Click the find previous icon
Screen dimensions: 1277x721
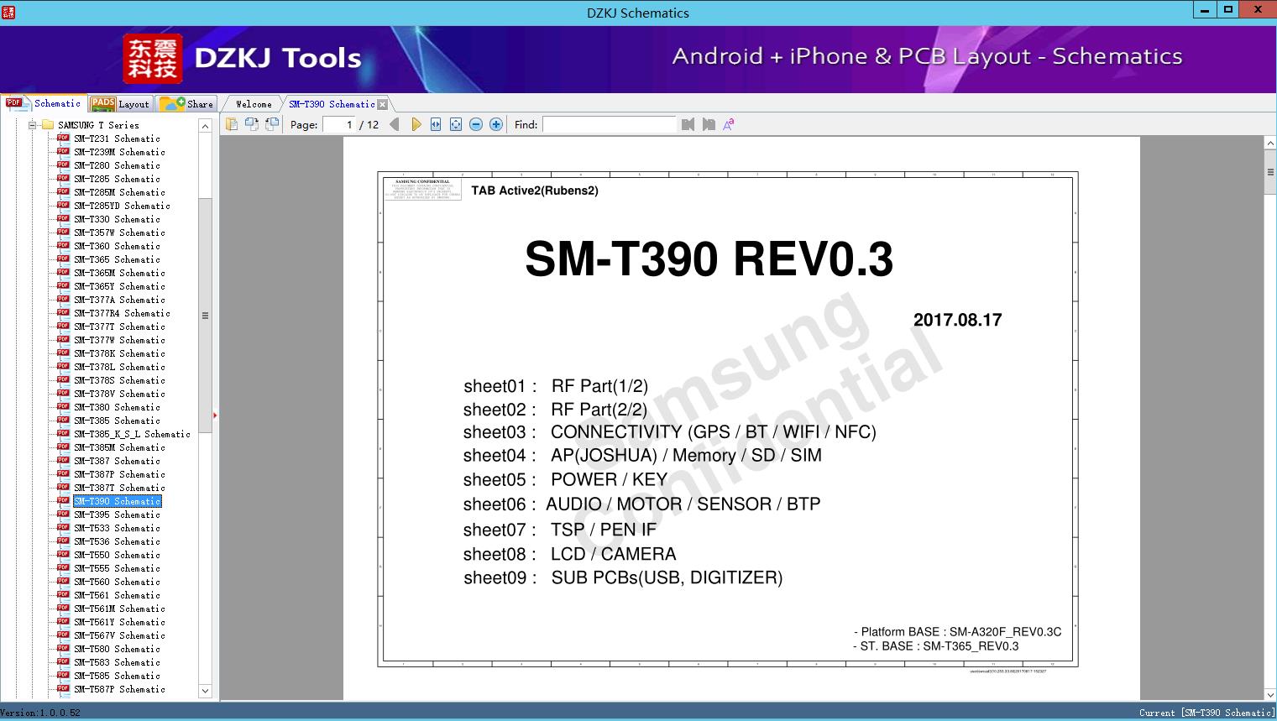click(688, 124)
